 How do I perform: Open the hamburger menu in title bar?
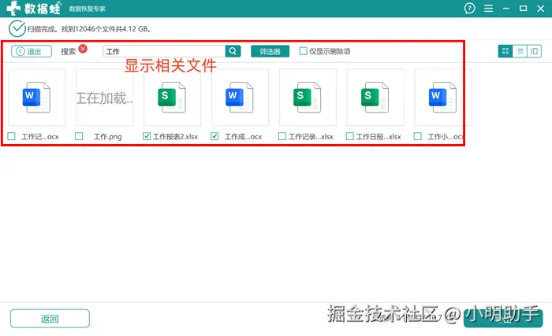point(488,8)
